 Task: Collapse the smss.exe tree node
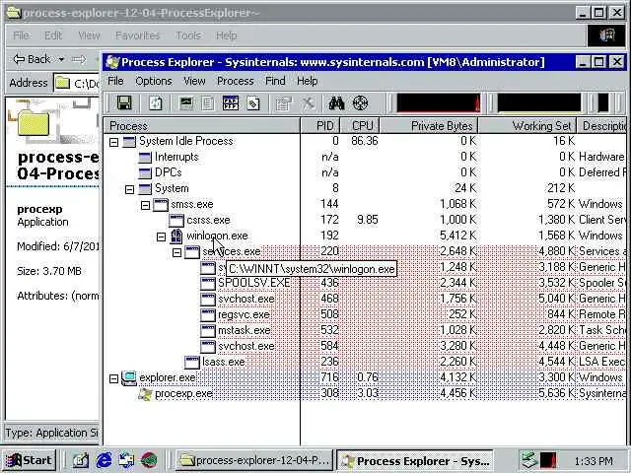(145, 205)
